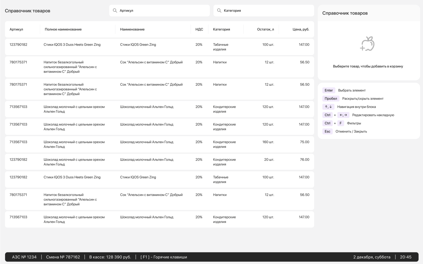Screen dimensions: 423x264
Task: Click the add-to-cart apple icon
Action: (368, 44)
